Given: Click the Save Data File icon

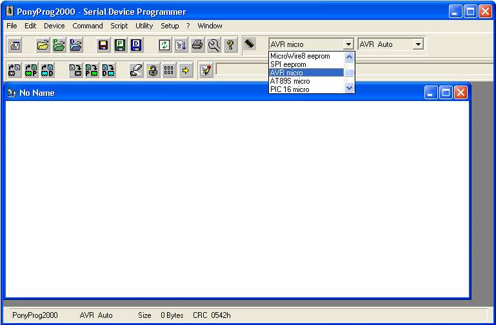Looking at the screenshot, I should (x=136, y=45).
